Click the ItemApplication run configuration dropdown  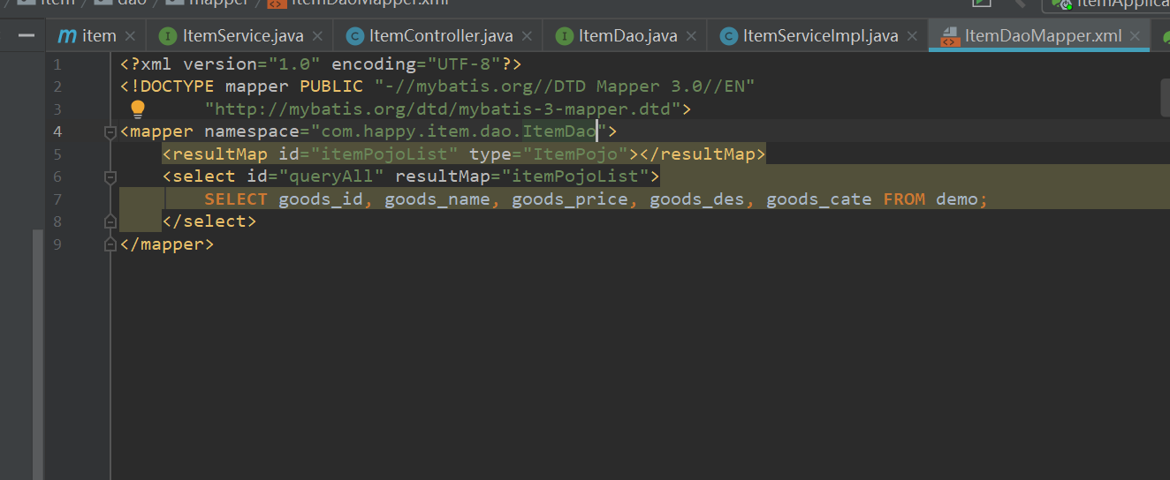(x=1113, y=4)
